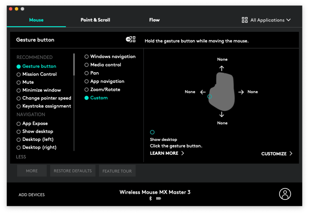Select the Desktop (right) option
This screenshot has width=309, height=214.
[37, 147]
